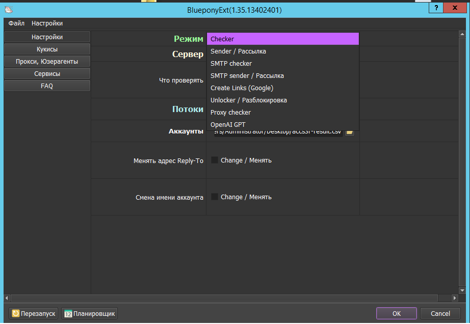Image resolution: width=470 pixels, height=324 pixels.
Task: Choose OpenAI GPT mode
Action: 282,125
